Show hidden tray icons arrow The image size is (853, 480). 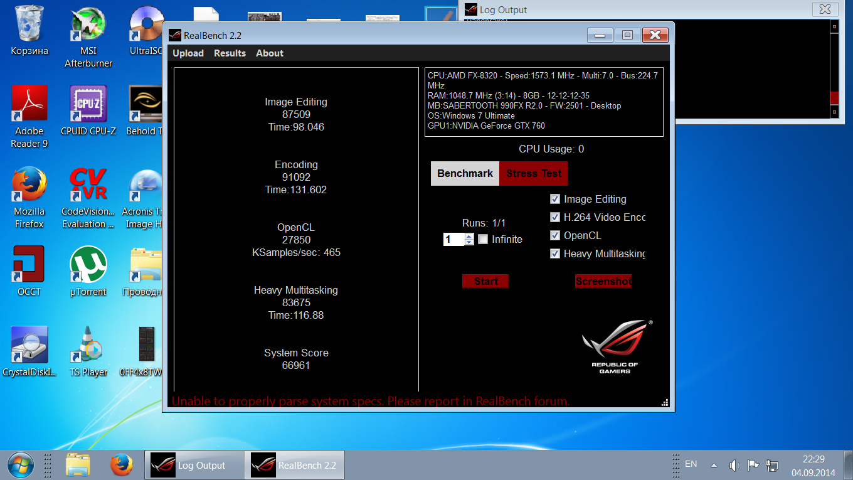(x=714, y=466)
